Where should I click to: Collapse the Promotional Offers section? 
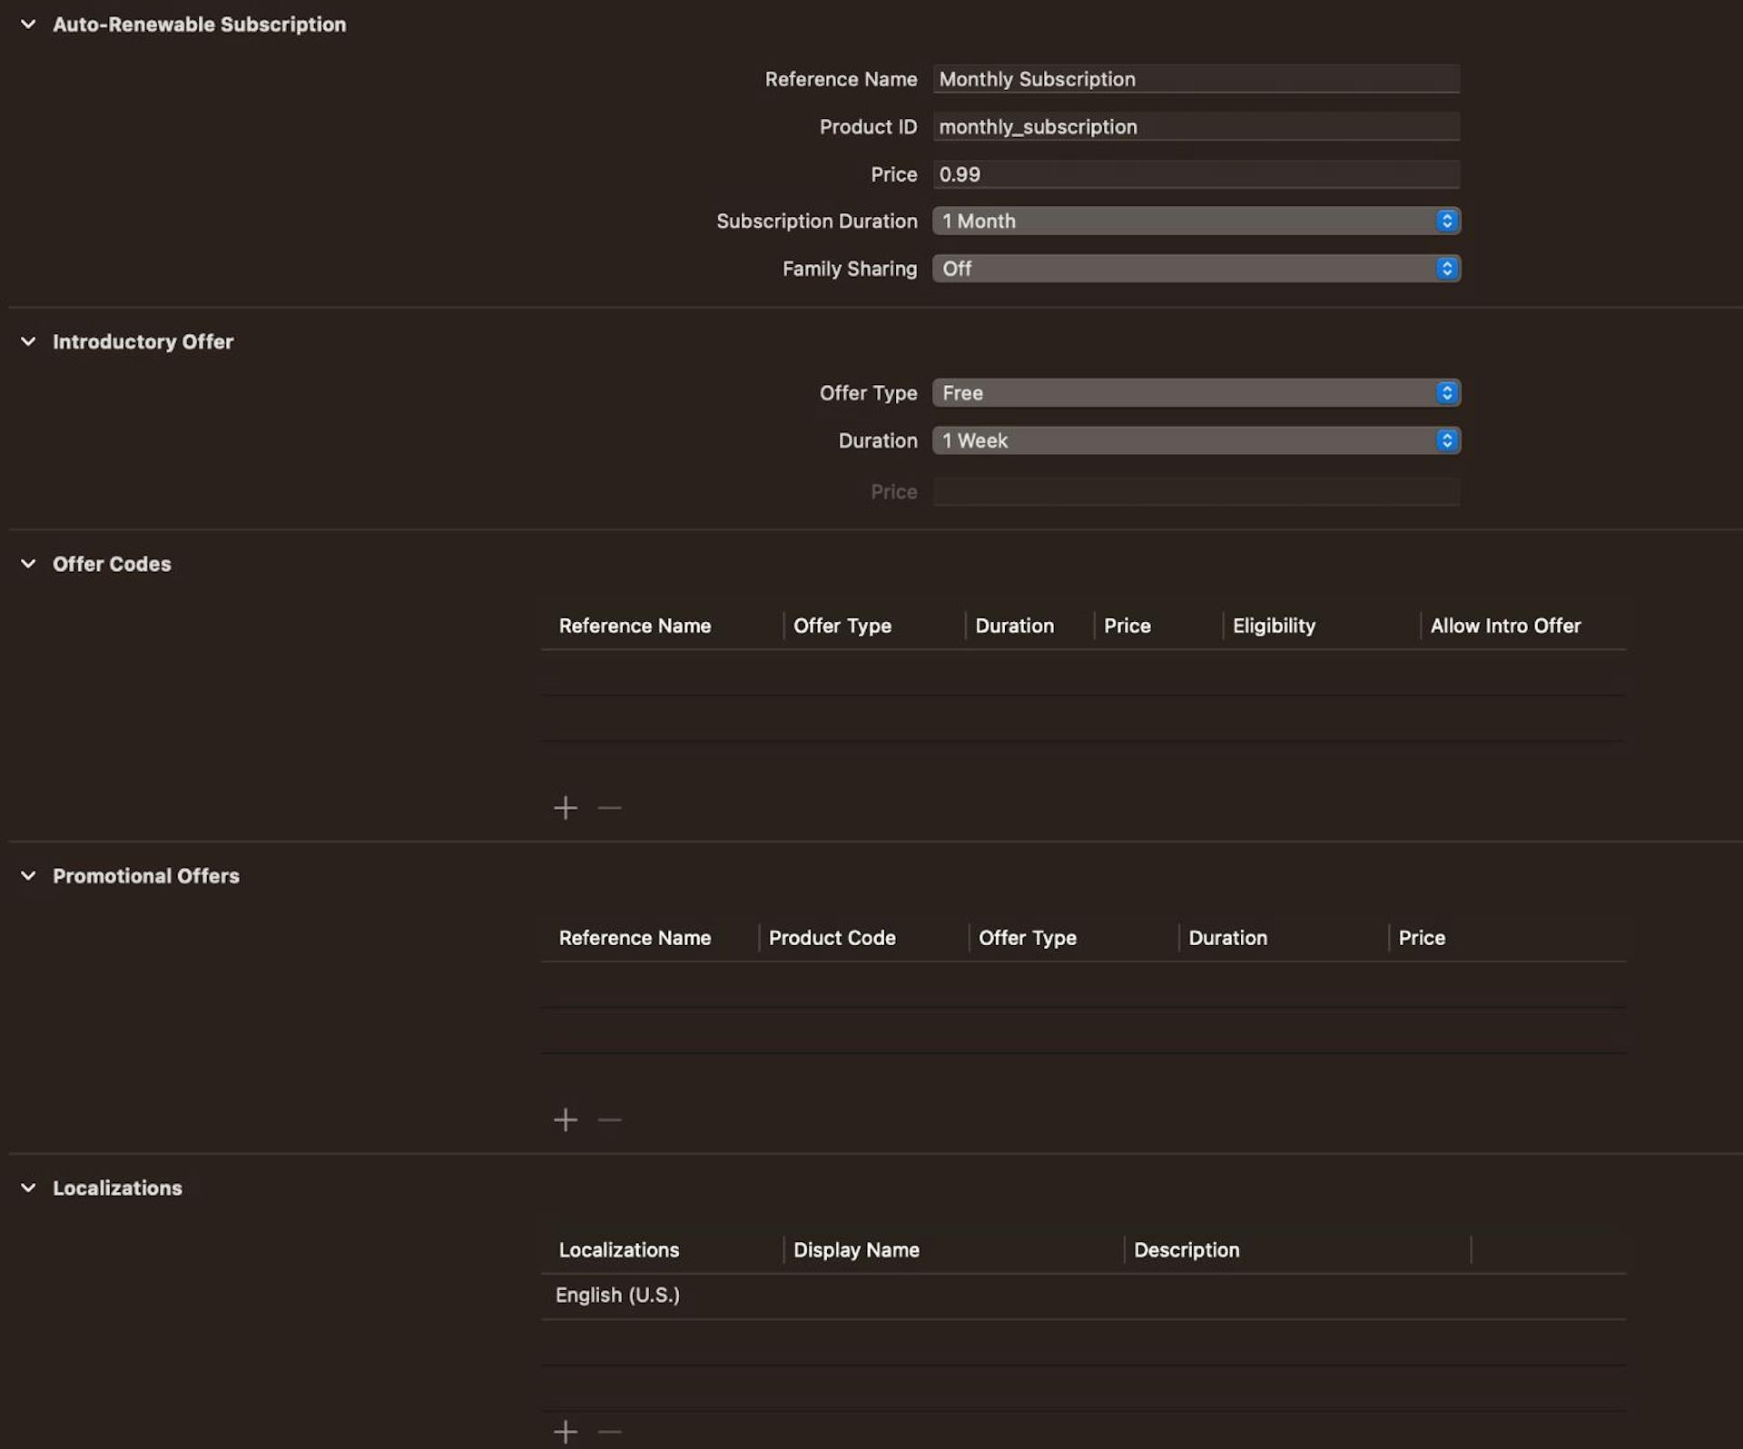click(28, 876)
